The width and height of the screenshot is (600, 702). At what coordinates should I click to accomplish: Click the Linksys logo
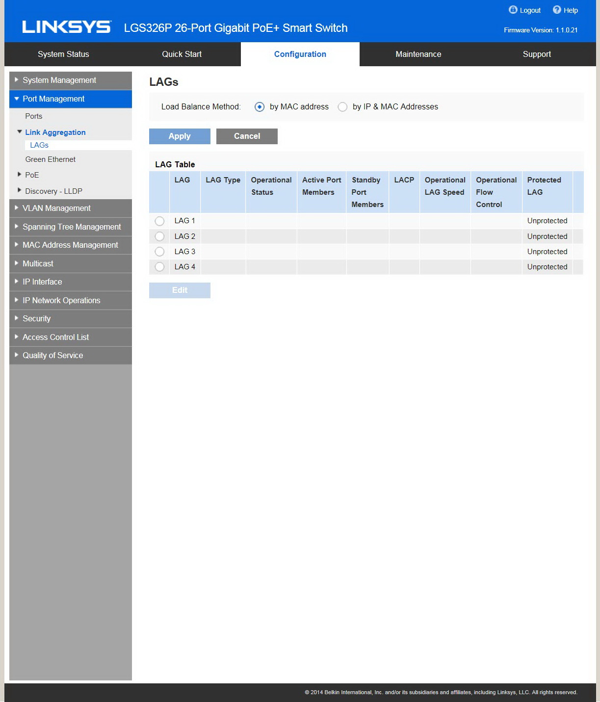click(67, 27)
